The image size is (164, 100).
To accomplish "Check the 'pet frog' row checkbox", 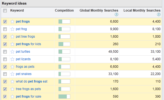I will (5, 29).
